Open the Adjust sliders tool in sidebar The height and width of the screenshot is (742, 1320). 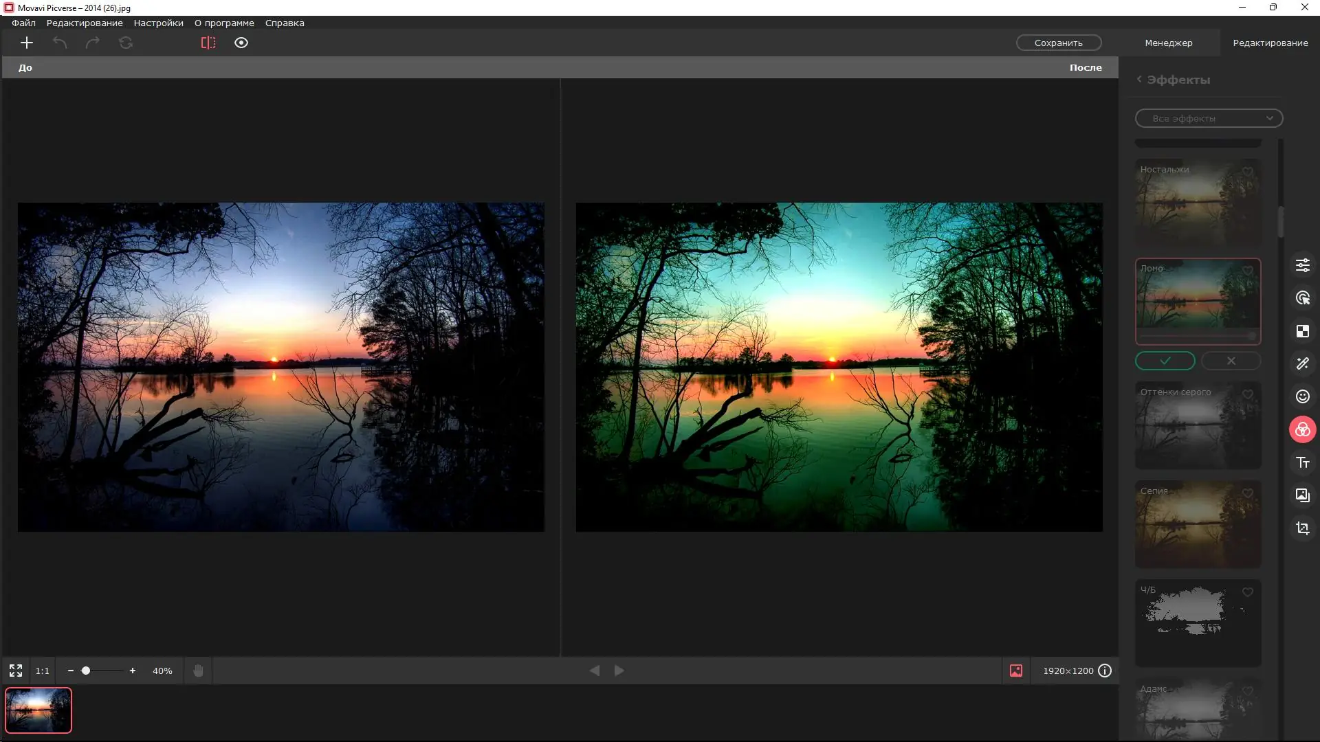pyautogui.click(x=1302, y=265)
